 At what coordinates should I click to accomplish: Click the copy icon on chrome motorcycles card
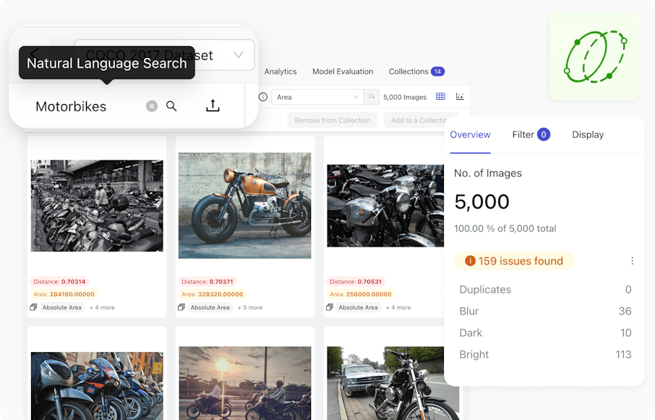[329, 307]
